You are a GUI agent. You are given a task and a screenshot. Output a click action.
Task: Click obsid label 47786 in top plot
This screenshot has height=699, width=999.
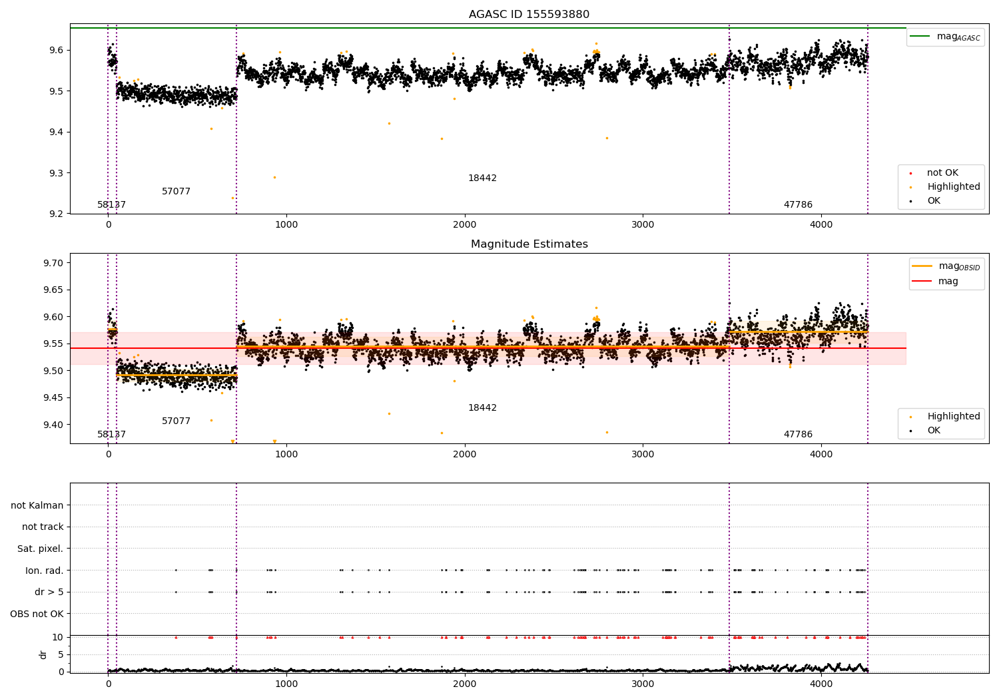click(x=798, y=205)
